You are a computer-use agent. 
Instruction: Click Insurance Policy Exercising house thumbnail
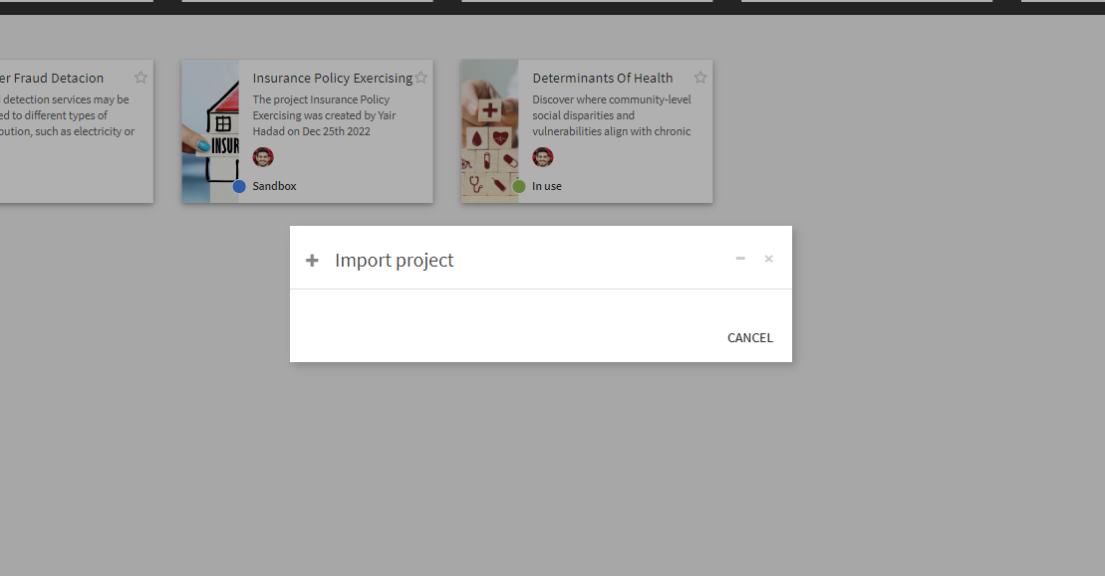[210, 131]
